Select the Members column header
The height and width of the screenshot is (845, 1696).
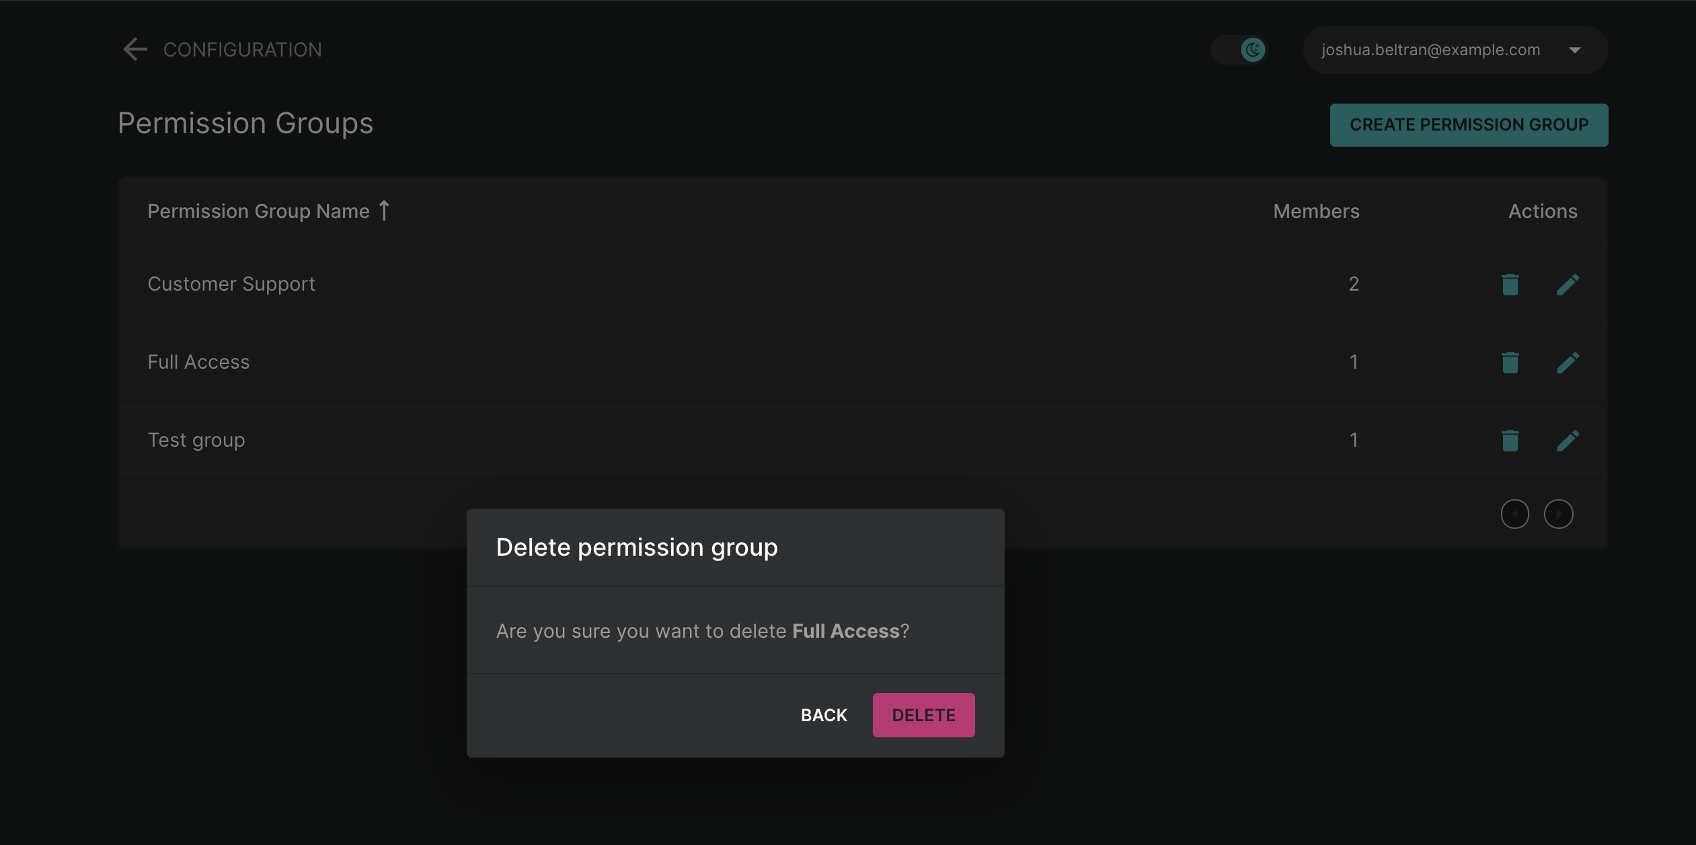click(1315, 211)
